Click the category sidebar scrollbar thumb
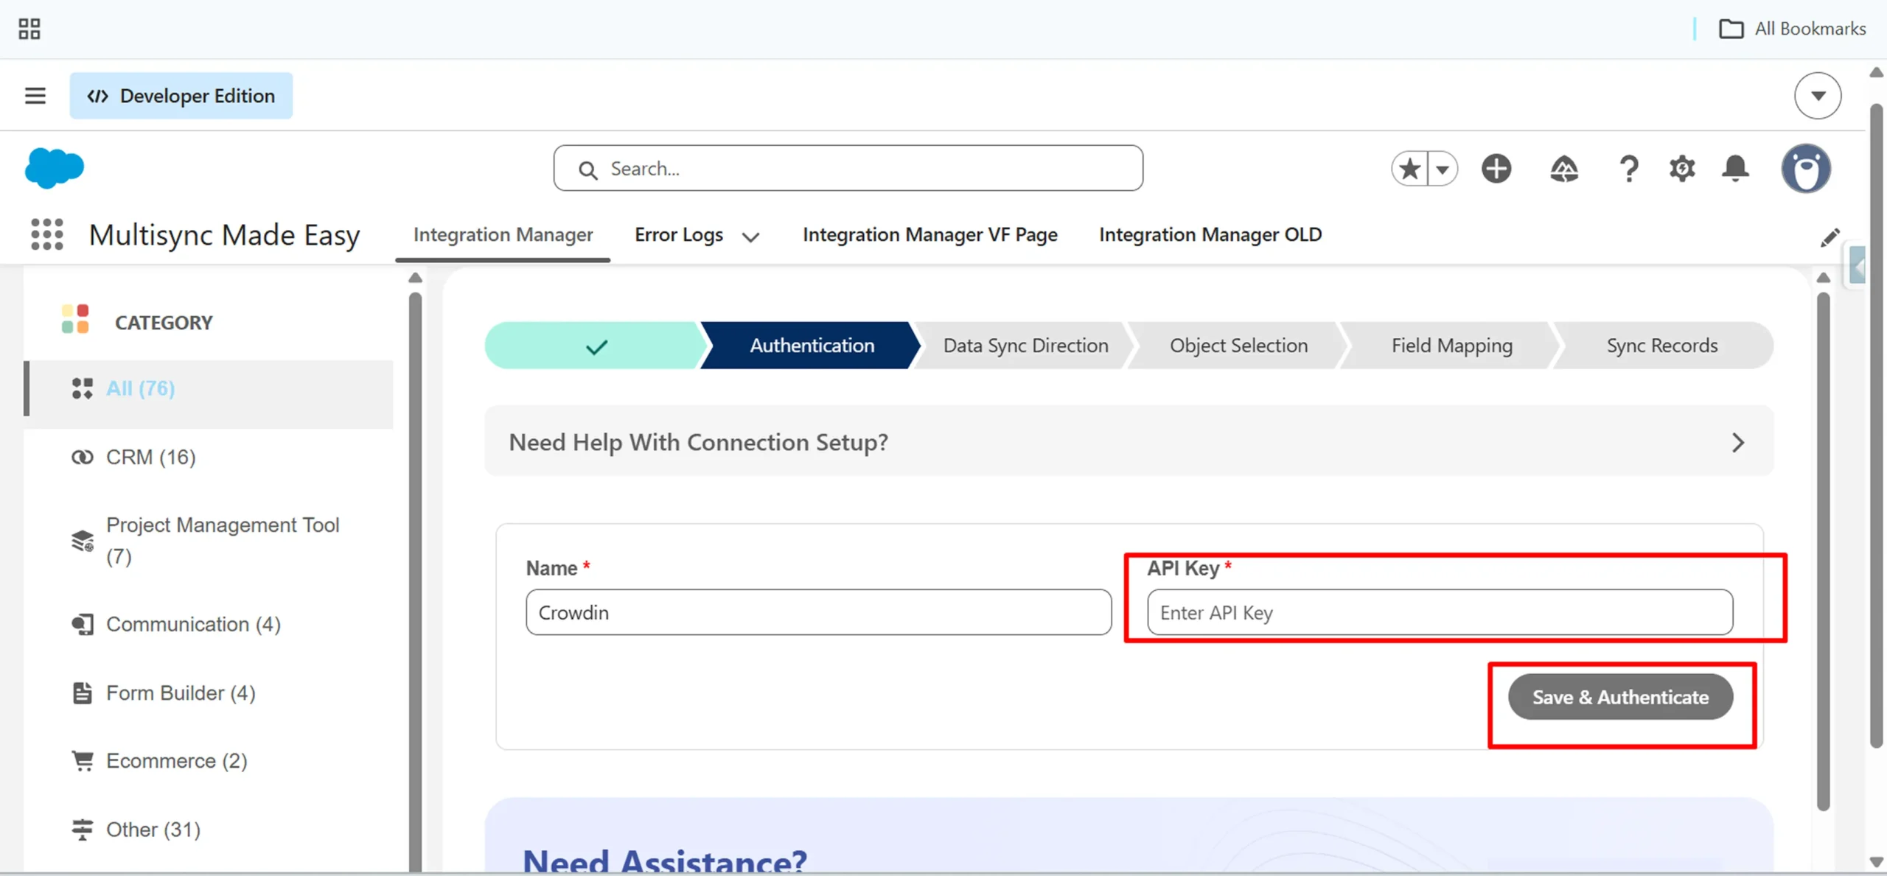This screenshot has width=1887, height=876. coord(416,582)
